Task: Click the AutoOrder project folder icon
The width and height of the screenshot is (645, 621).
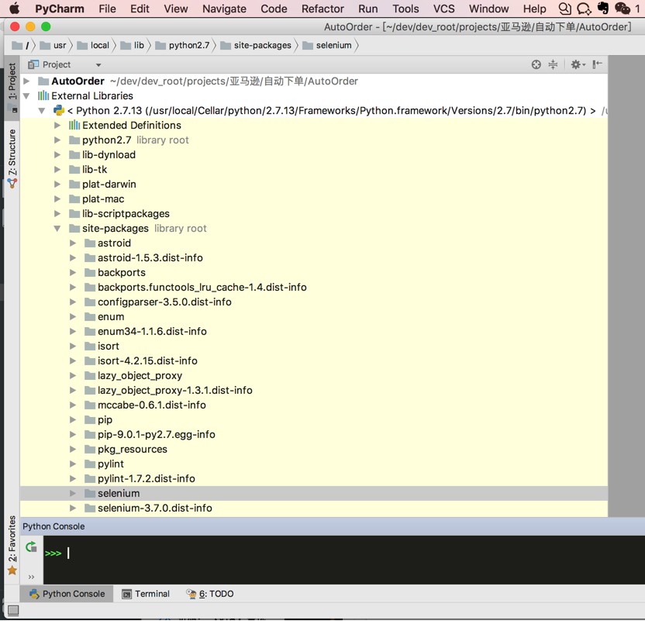Action: [43, 81]
